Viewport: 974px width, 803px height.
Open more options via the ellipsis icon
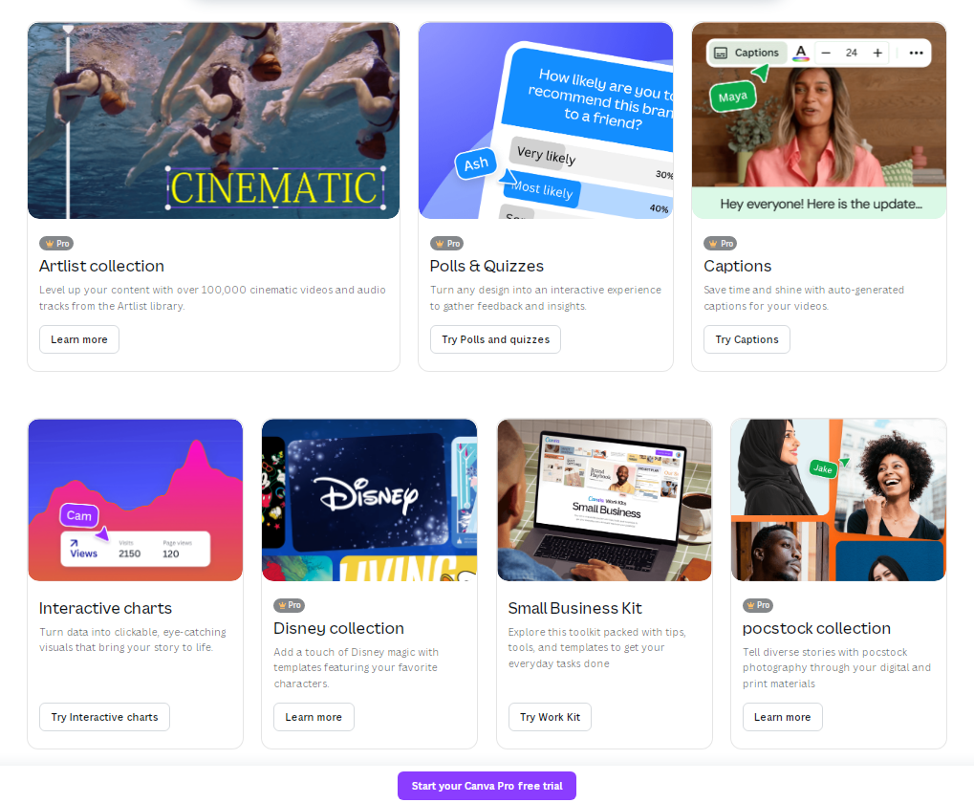point(914,53)
